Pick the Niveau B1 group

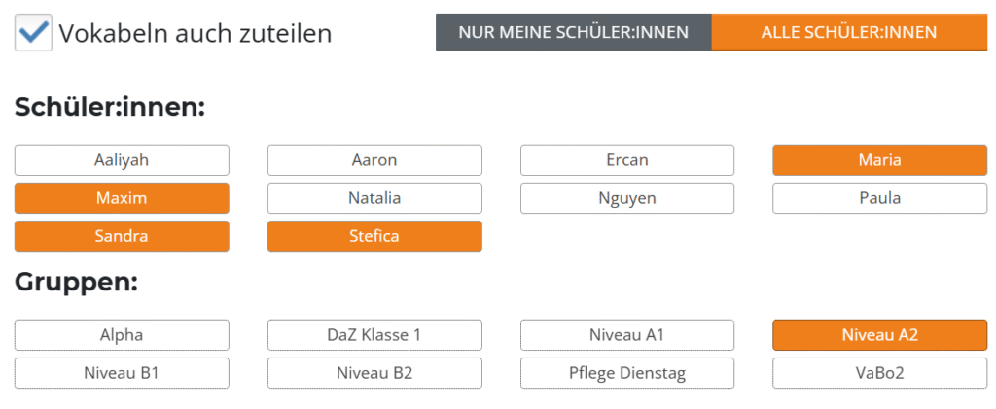point(122,373)
